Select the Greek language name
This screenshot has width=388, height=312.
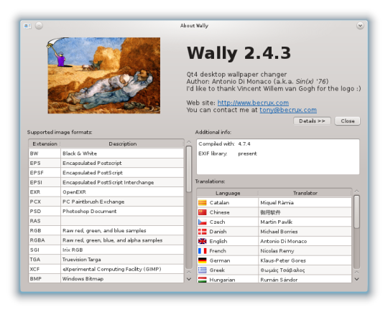point(217,270)
